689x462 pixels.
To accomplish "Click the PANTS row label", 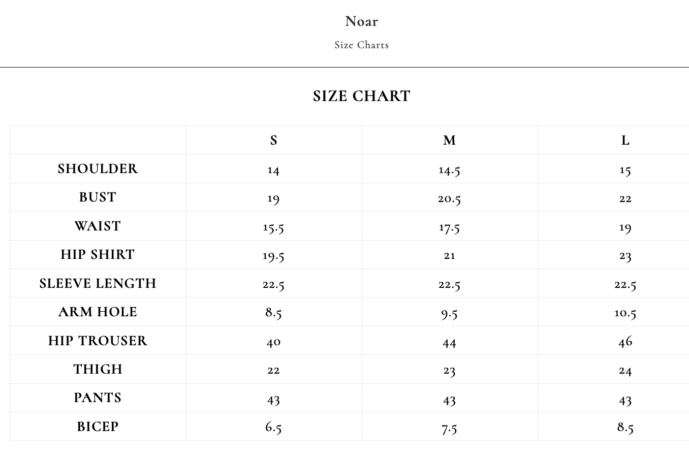I will [x=98, y=398].
